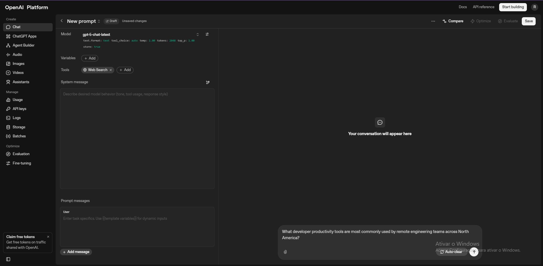Open the Images section
This screenshot has height=266, width=543.
click(x=18, y=63)
